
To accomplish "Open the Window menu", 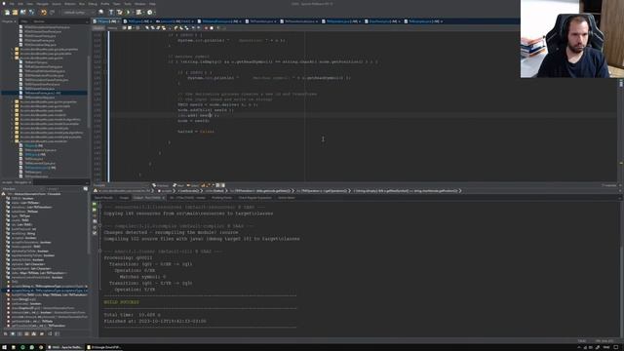I will coord(139,4).
